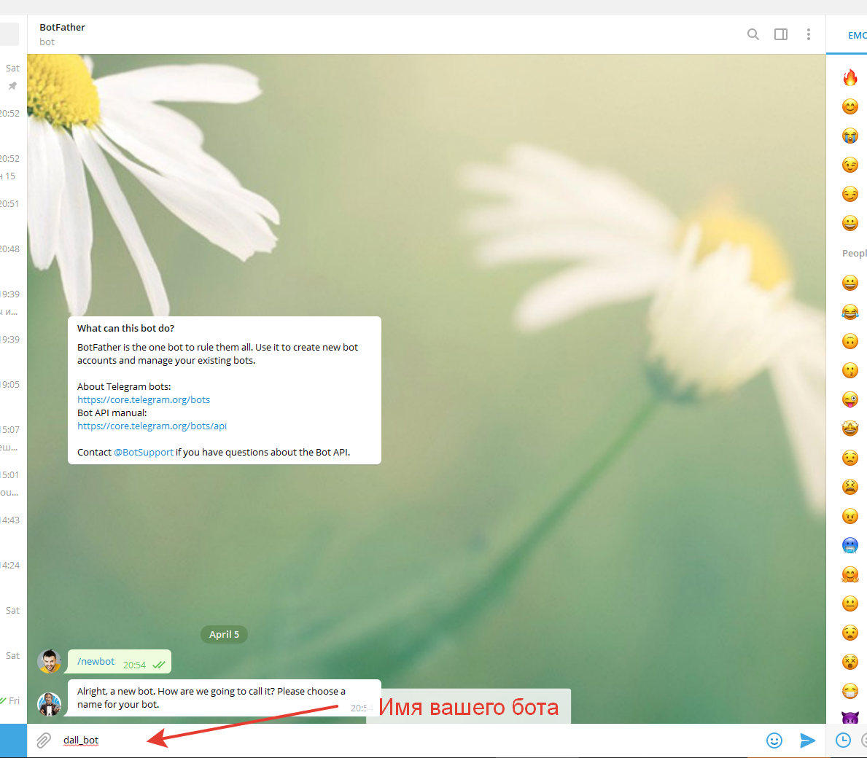Open the core.telegram.org/bots/api link
Screen dimensions: 867x758
coord(152,426)
